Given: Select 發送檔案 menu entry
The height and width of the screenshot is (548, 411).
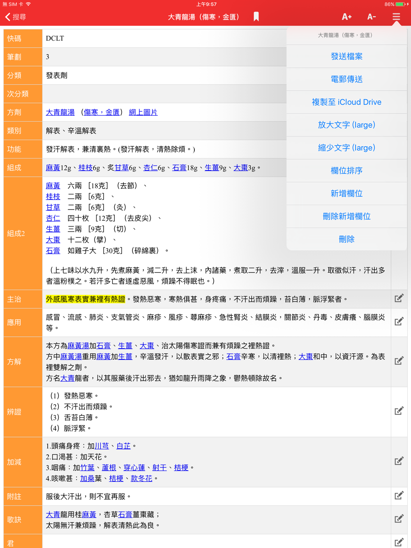Looking at the screenshot, I should (x=346, y=56).
